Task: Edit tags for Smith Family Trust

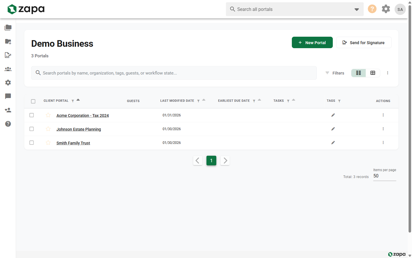Action: [x=333, y=142]
